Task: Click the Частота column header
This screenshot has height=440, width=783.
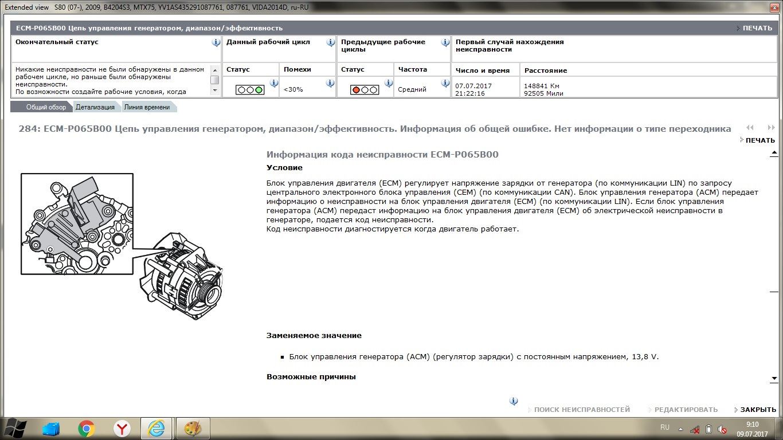Action: pos(413,69)
